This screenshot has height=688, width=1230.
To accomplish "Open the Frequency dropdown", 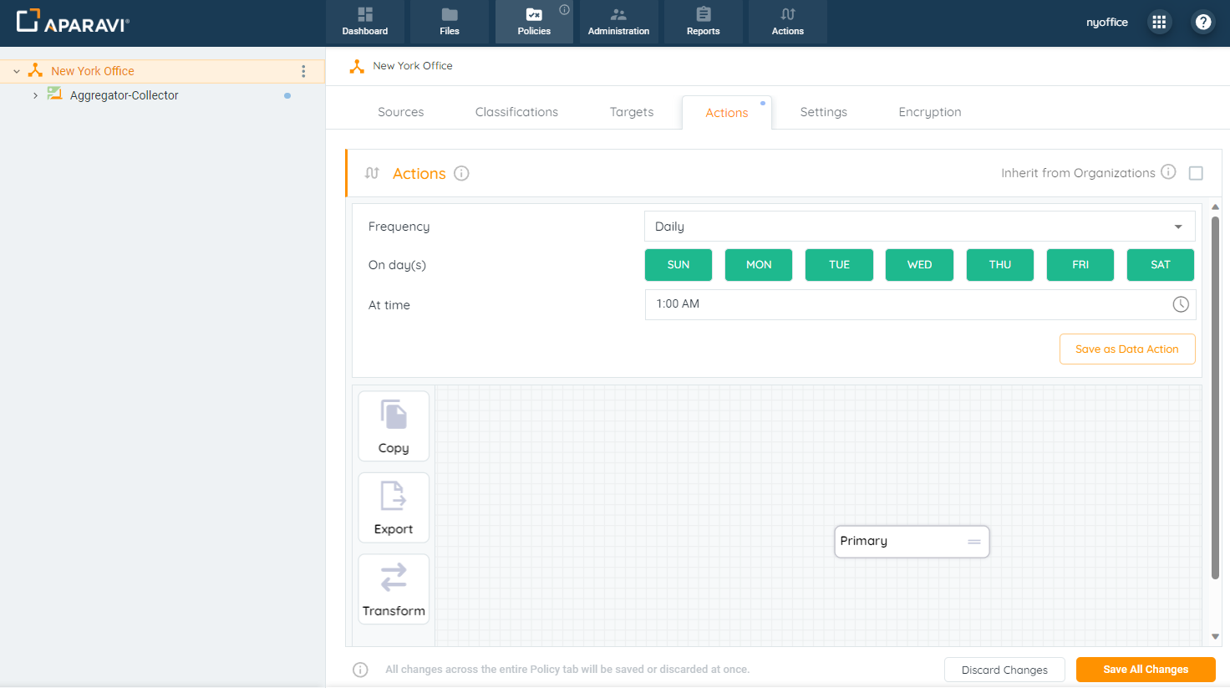I will (919, 227).
